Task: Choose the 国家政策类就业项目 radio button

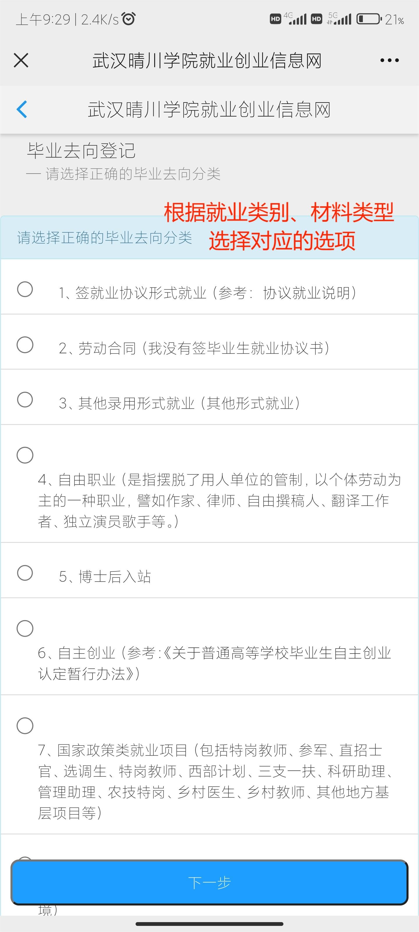Action: (25, 726)
